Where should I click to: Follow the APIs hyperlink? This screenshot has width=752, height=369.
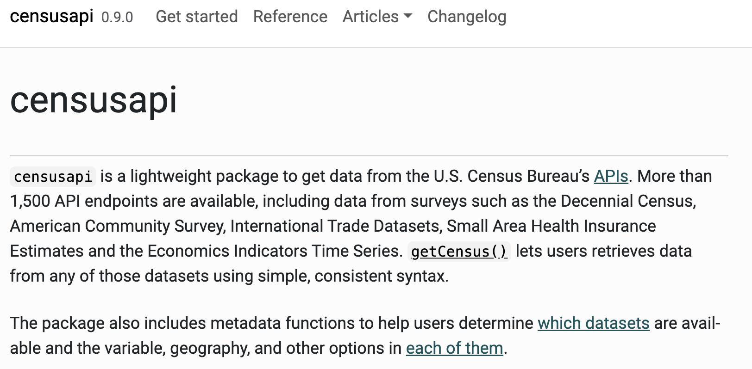611,176
